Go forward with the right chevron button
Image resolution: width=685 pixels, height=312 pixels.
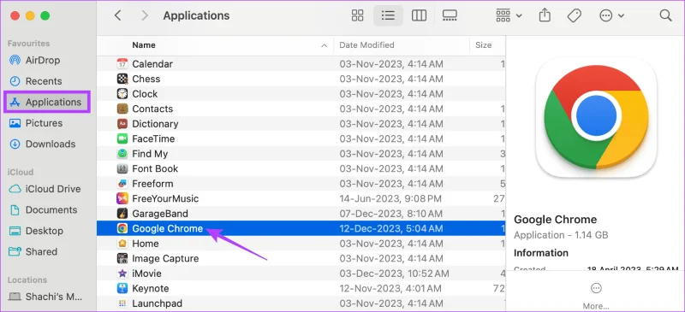(x=144, y=15)
